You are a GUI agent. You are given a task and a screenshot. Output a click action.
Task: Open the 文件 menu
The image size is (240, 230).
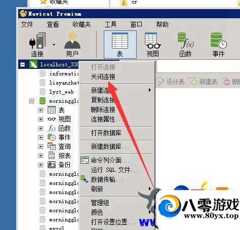pyautogui.click(x=27, y=24)
